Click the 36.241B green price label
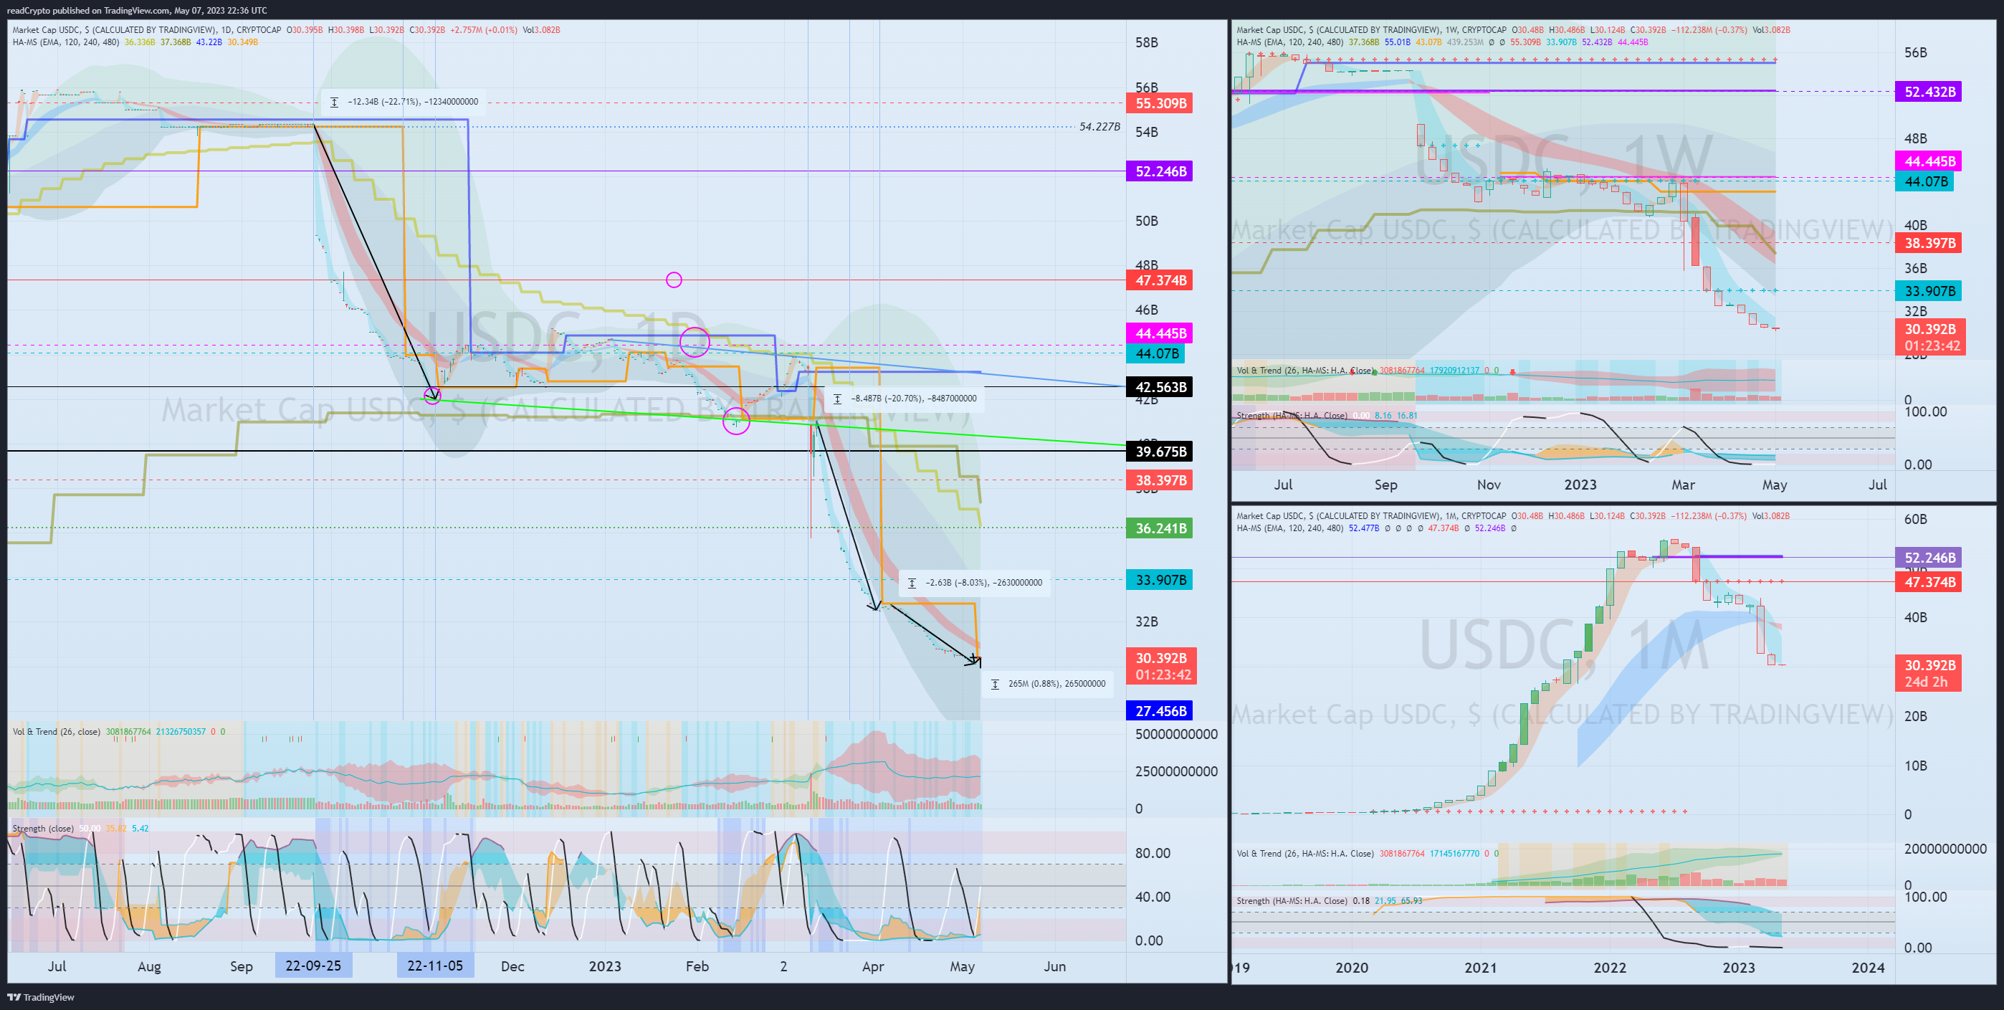This screenshot has height=1010, width=2004. pos(1159,528)
